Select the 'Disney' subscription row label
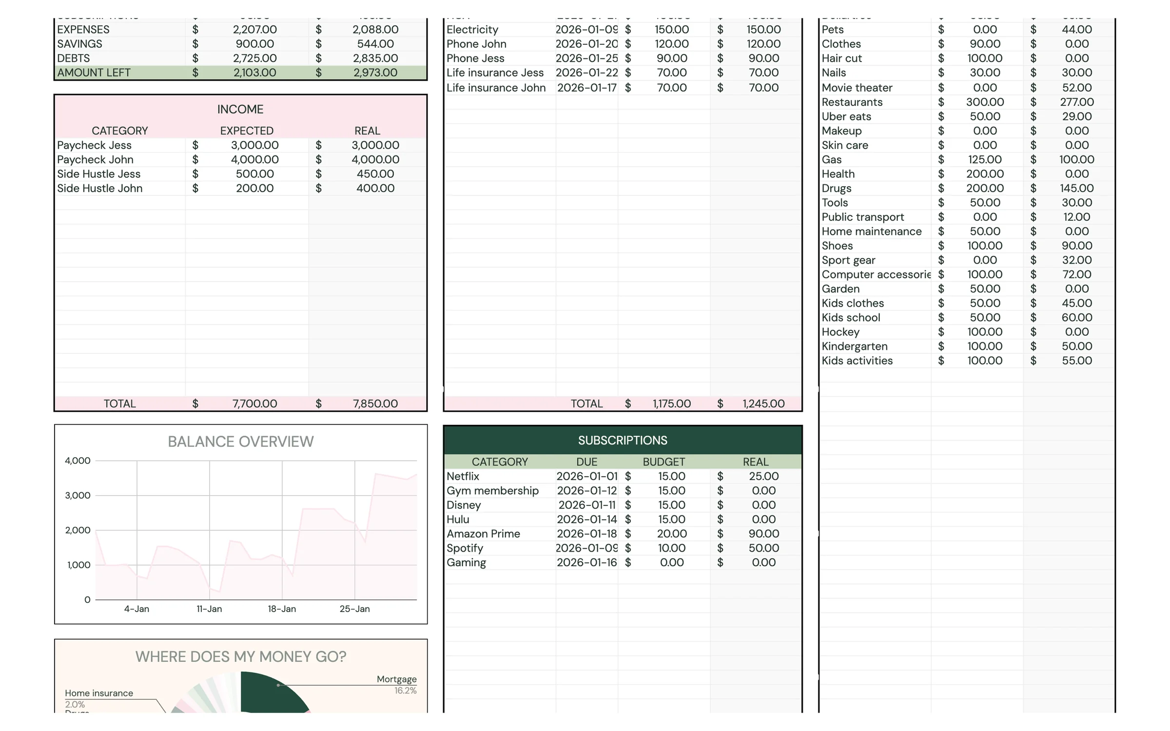Image resolution: width=1170 pixels, height=731 pixels. (x=464, y=505)
